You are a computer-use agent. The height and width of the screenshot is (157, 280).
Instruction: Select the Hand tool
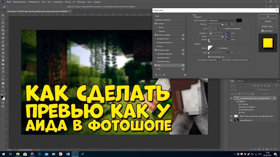(3, 83)
